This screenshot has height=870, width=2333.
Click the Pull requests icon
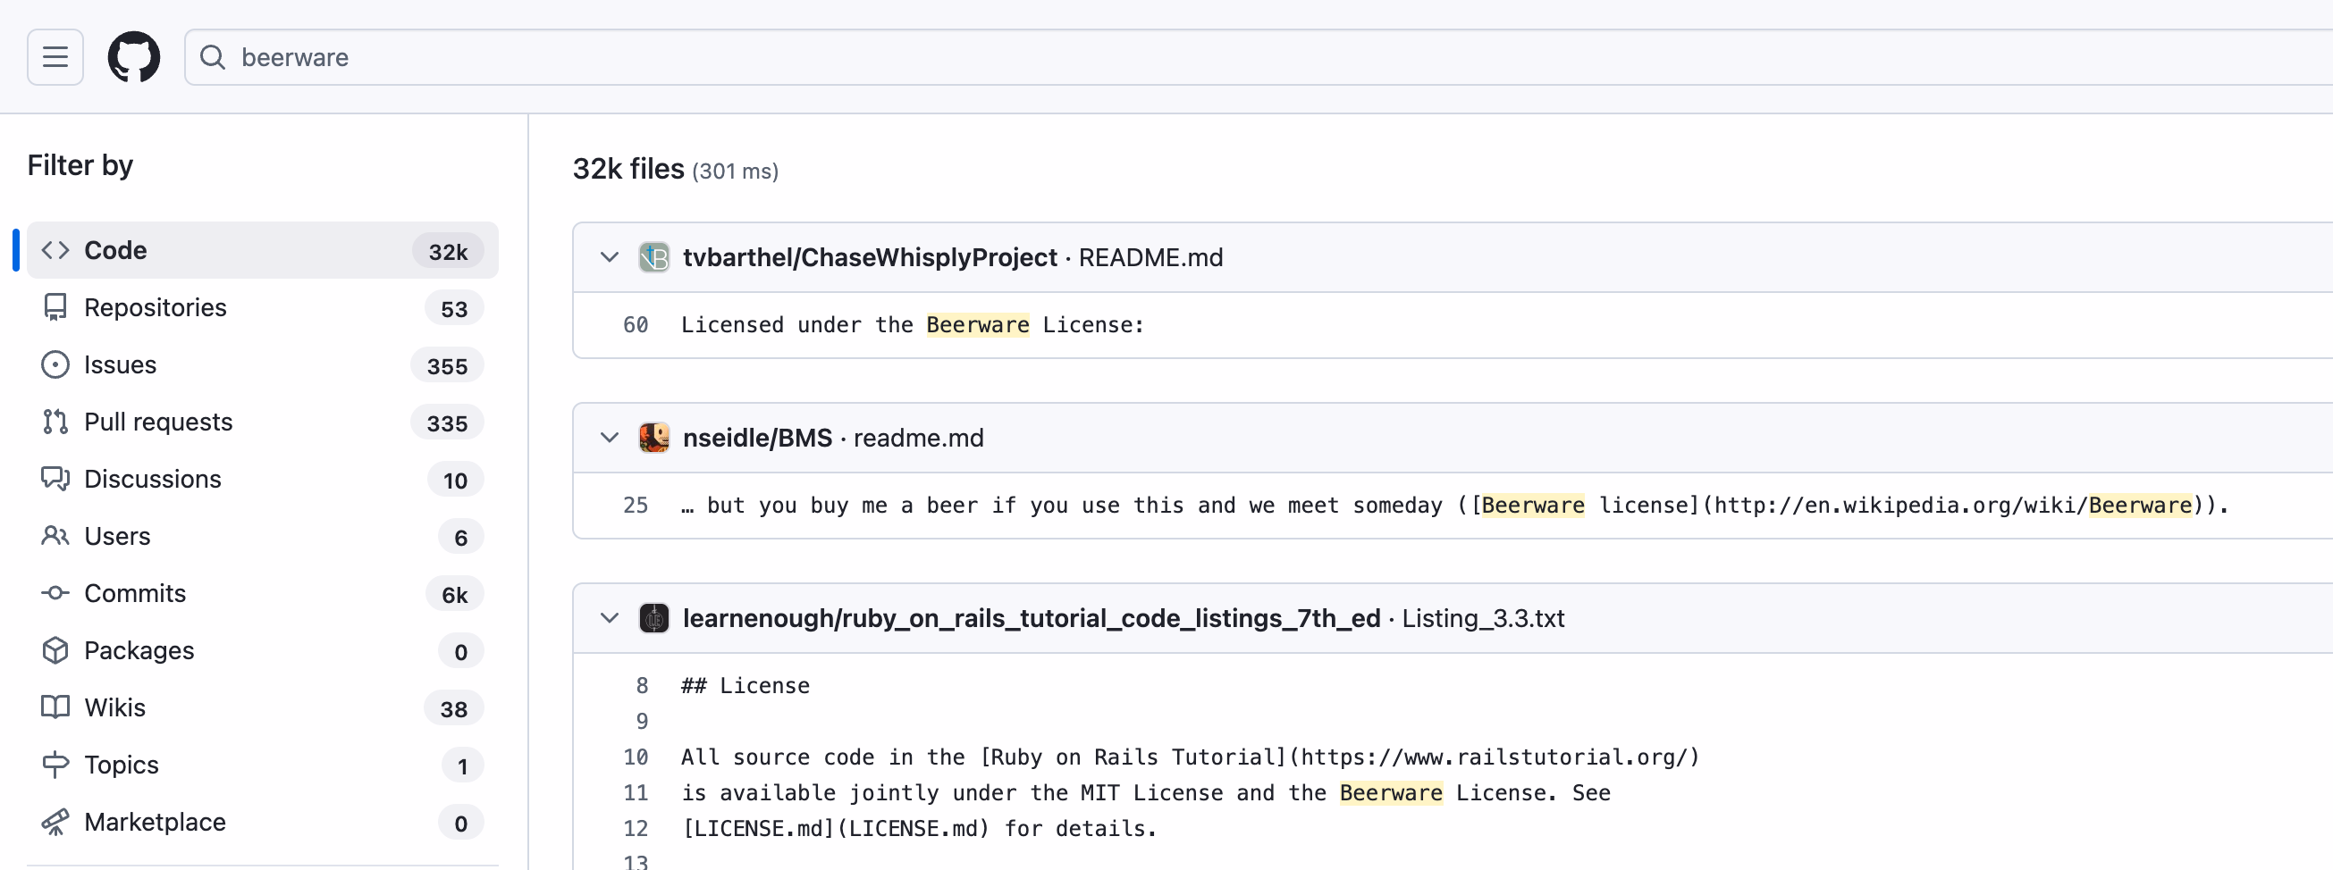(x=55, y=421)
